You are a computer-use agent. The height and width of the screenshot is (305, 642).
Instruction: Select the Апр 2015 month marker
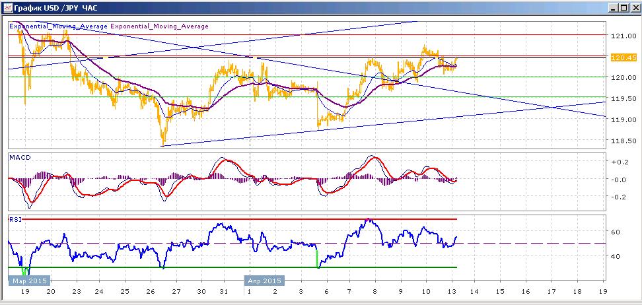coord(264,281)
